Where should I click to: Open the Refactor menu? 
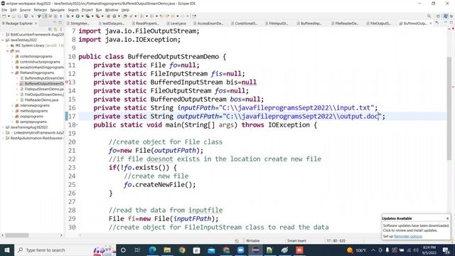click(x=41, y=10)
